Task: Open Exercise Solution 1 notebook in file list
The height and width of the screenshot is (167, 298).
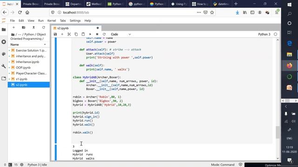Action: [29, 51]
